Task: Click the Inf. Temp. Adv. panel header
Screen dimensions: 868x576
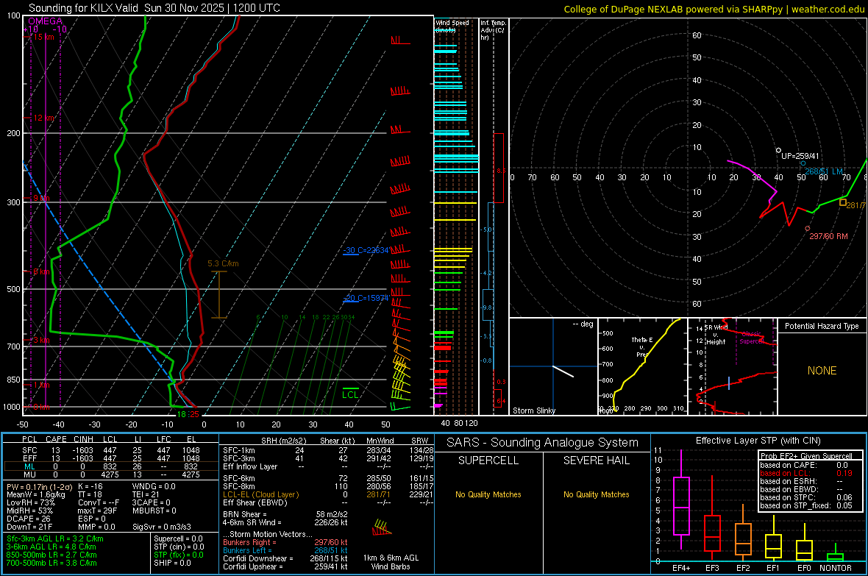Action: point(493,30)
